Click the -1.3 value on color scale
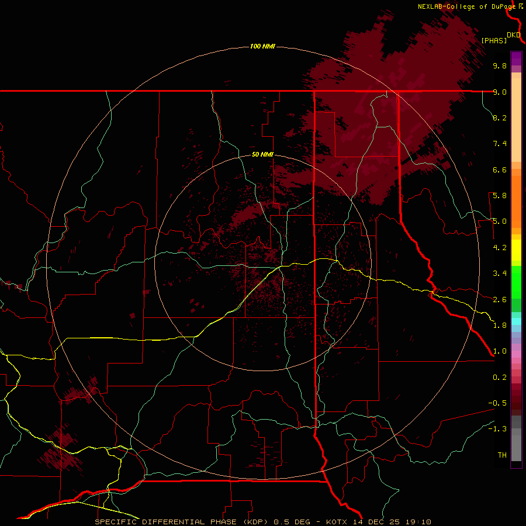The image size is (526, 526). (497, 429)
